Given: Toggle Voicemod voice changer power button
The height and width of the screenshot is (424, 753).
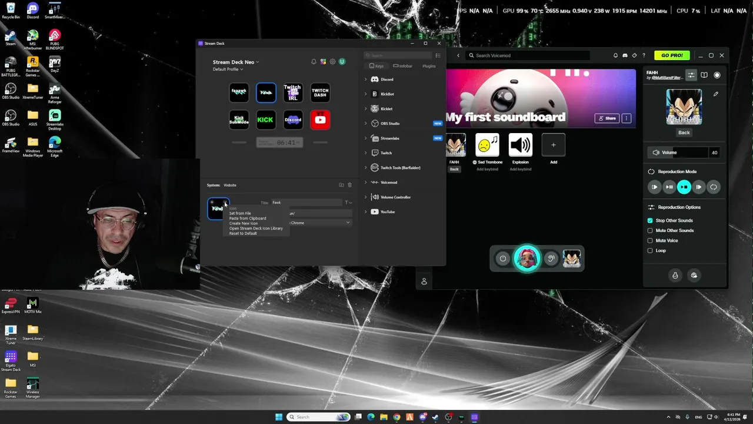Looking at the screenshot, I should coord(502,259).
